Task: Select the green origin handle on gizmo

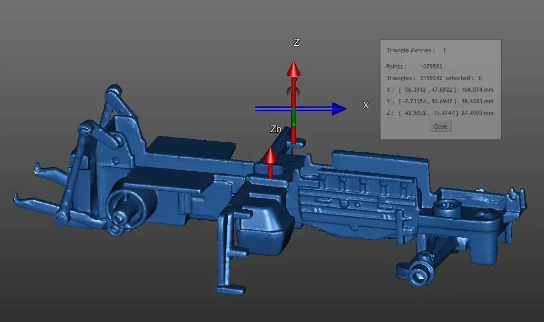Action: coord(294,118)
